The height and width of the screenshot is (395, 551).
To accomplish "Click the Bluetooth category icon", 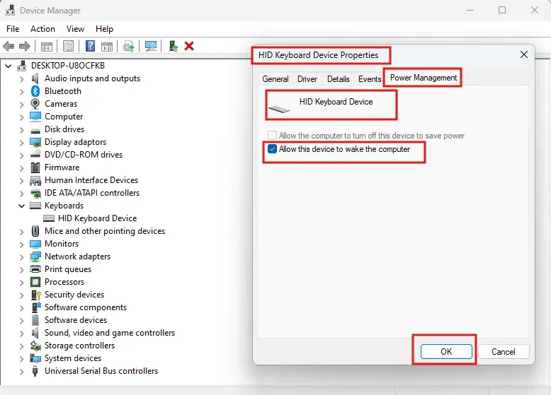I will click(x=35, y=91).
